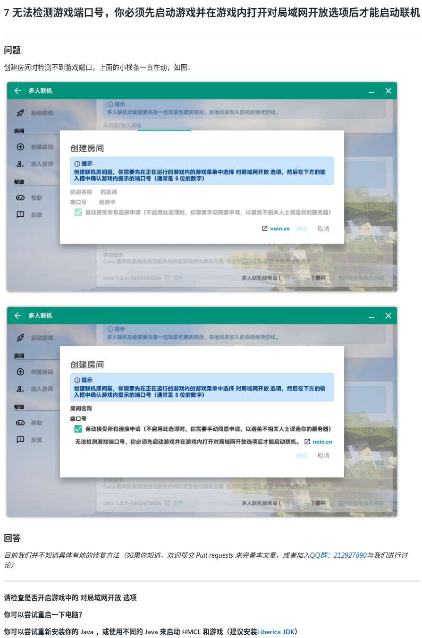
Task: Click the 反馈 feedback icon in the 检测中 screenshot
Action: click(20, 215)
